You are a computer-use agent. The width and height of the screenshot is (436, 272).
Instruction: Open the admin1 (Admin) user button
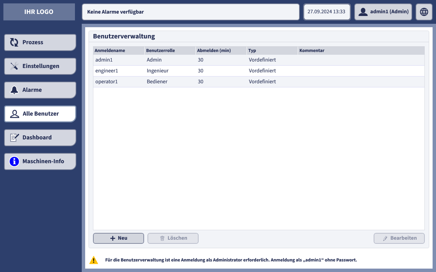point(383,12)
